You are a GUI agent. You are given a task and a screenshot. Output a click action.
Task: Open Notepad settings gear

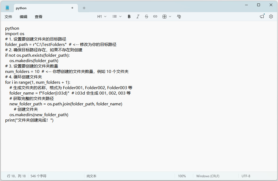271,16
